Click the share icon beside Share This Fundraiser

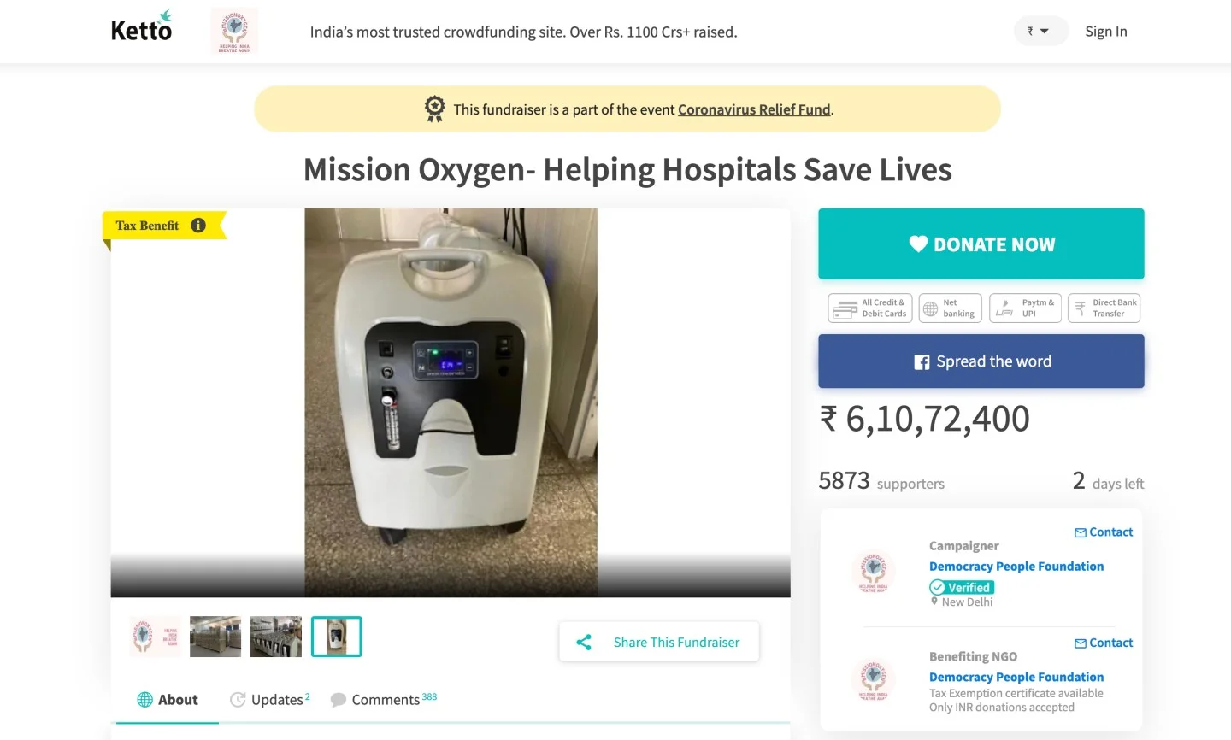click(x=584, y=642)
